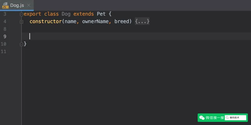Place the cursor on the Pet class name
This screenshot has height=125, width=251.
pyautogui.click(x=101, y=14)
